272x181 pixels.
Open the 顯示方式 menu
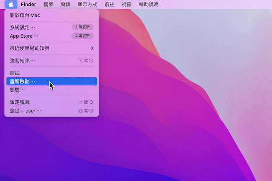87,4
